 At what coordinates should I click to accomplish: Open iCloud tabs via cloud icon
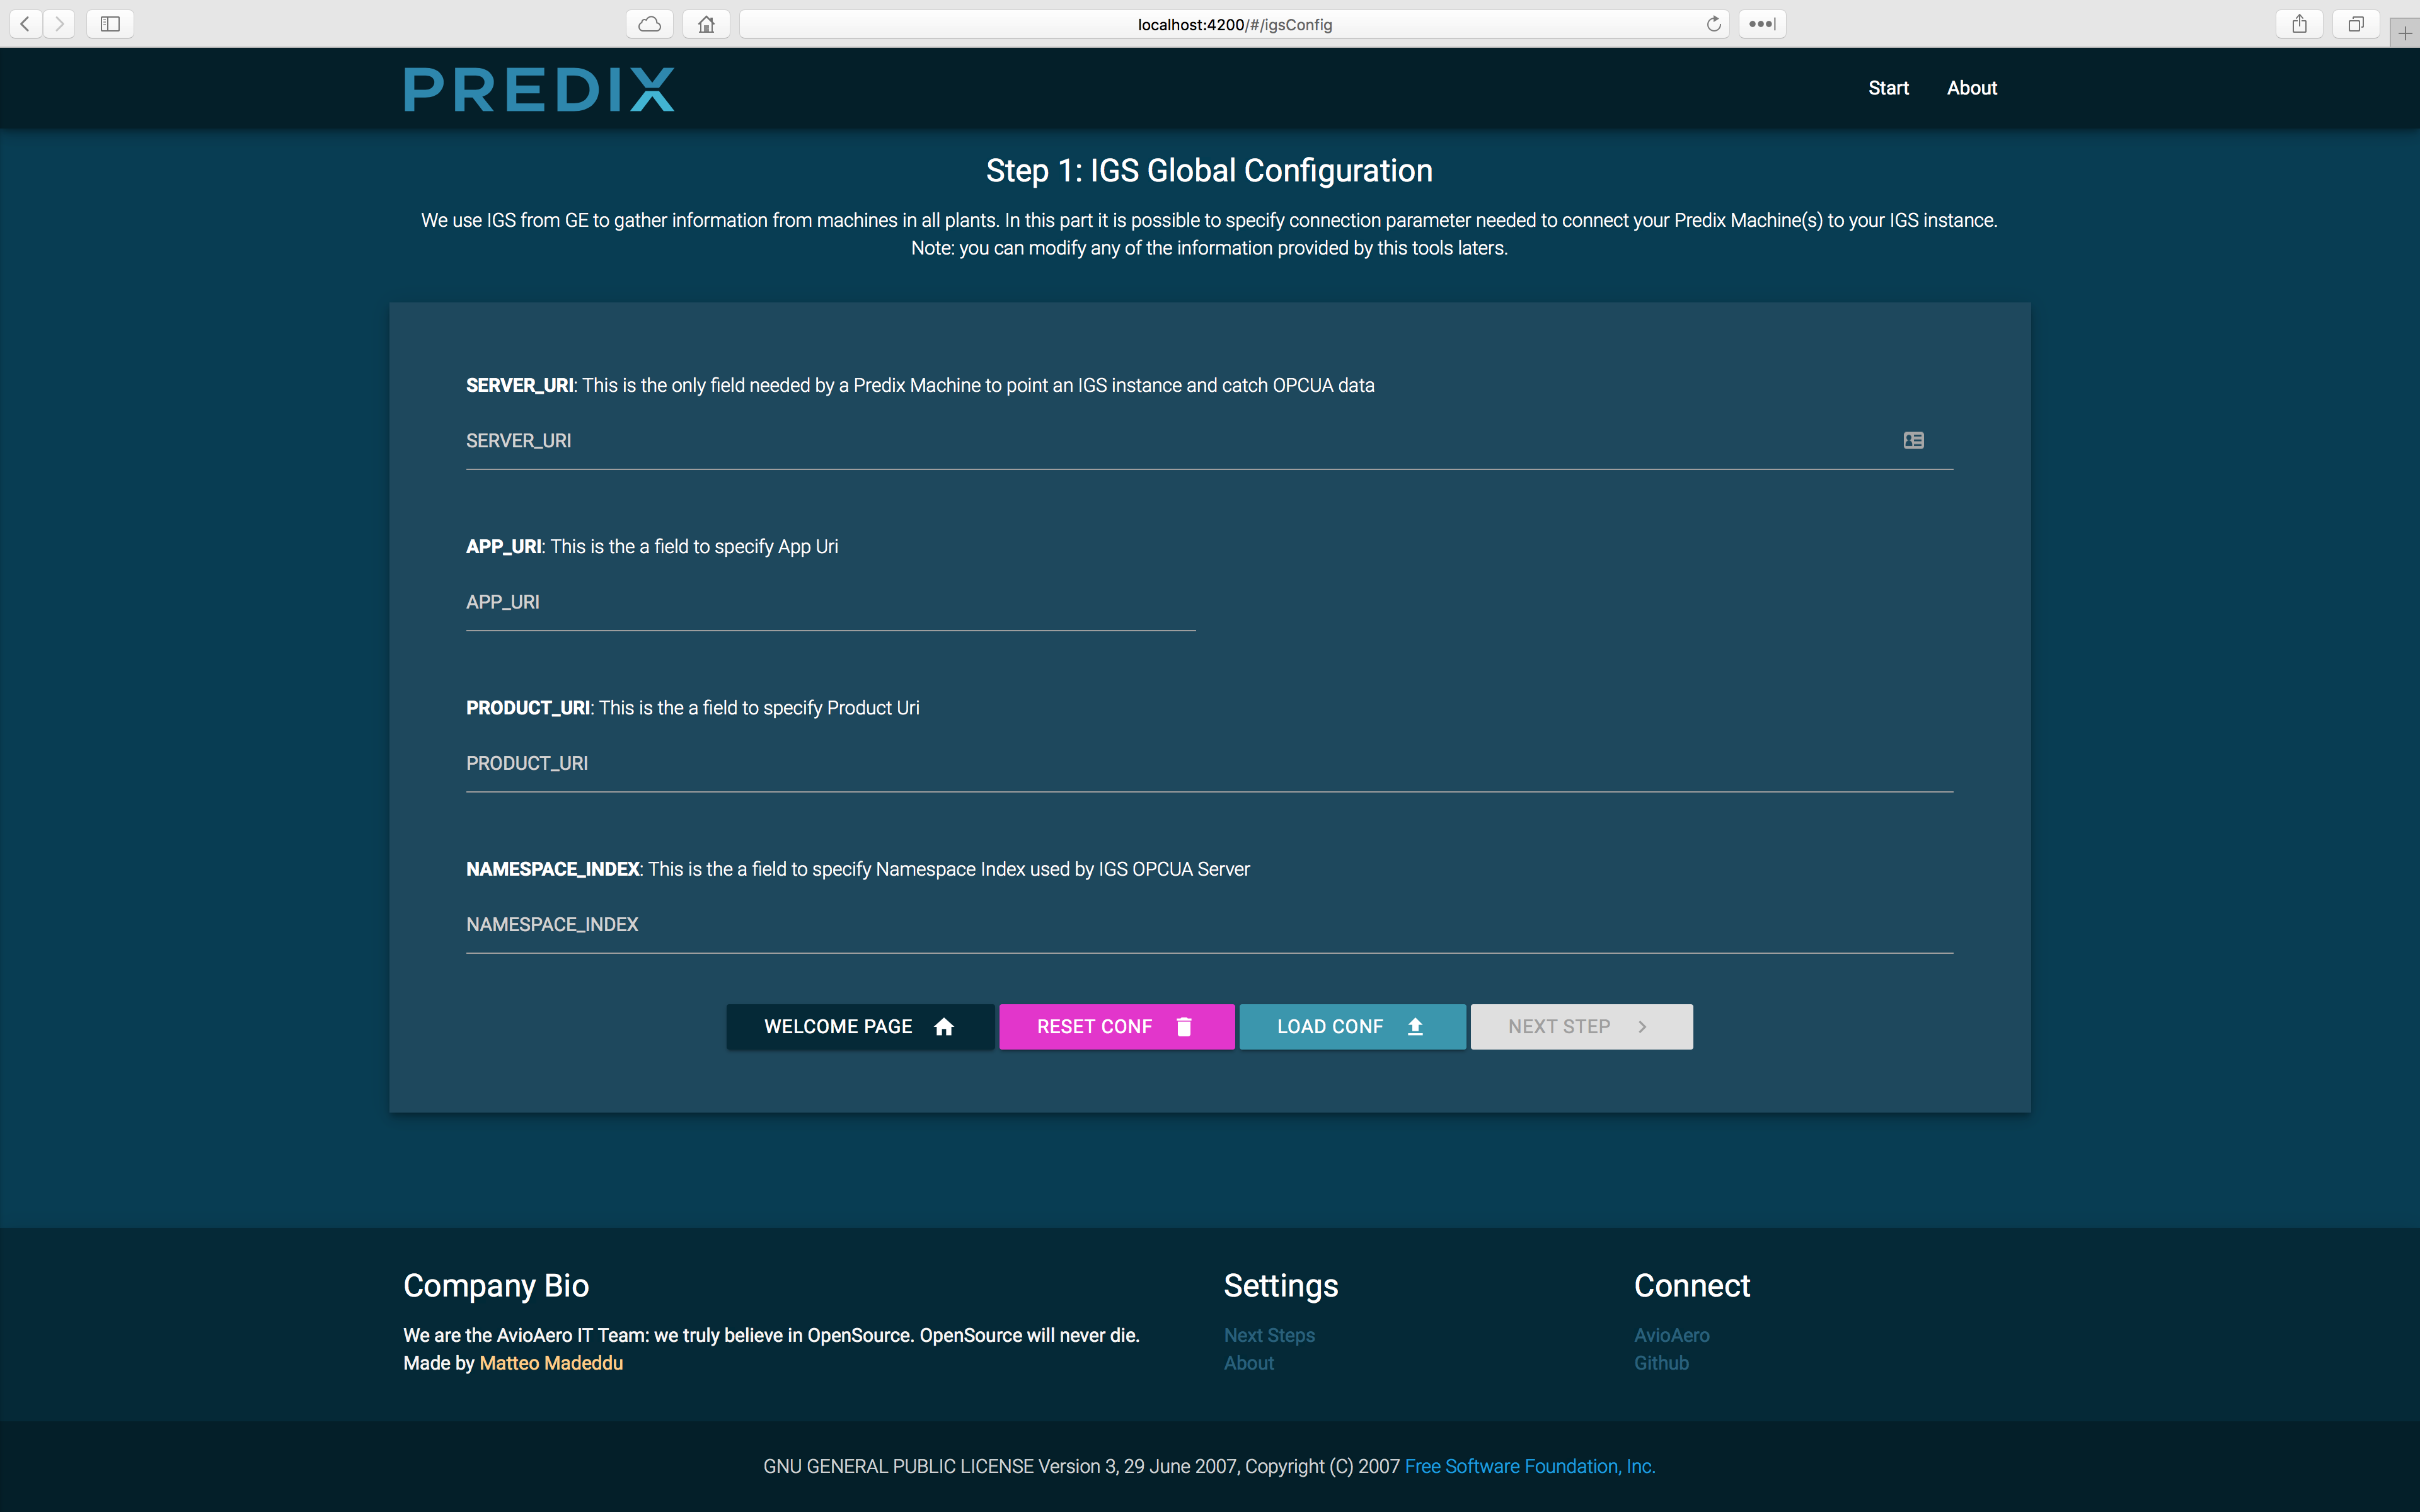[650, 24]
